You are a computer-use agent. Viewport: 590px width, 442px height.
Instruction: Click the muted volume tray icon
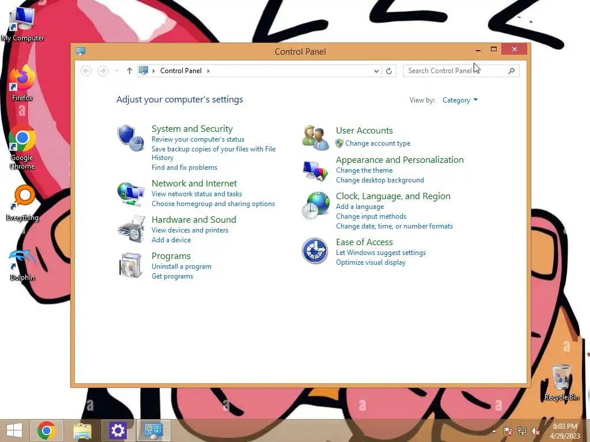[x=535, y=431]
